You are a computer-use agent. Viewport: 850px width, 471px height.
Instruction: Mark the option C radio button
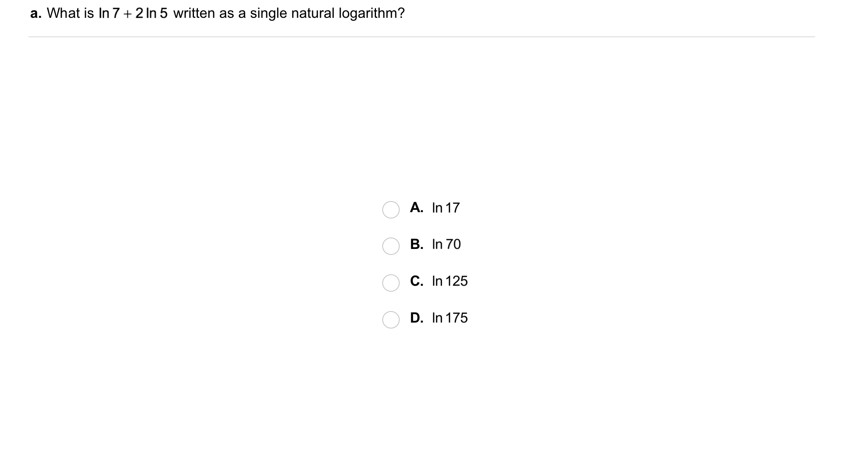[391, 283]
